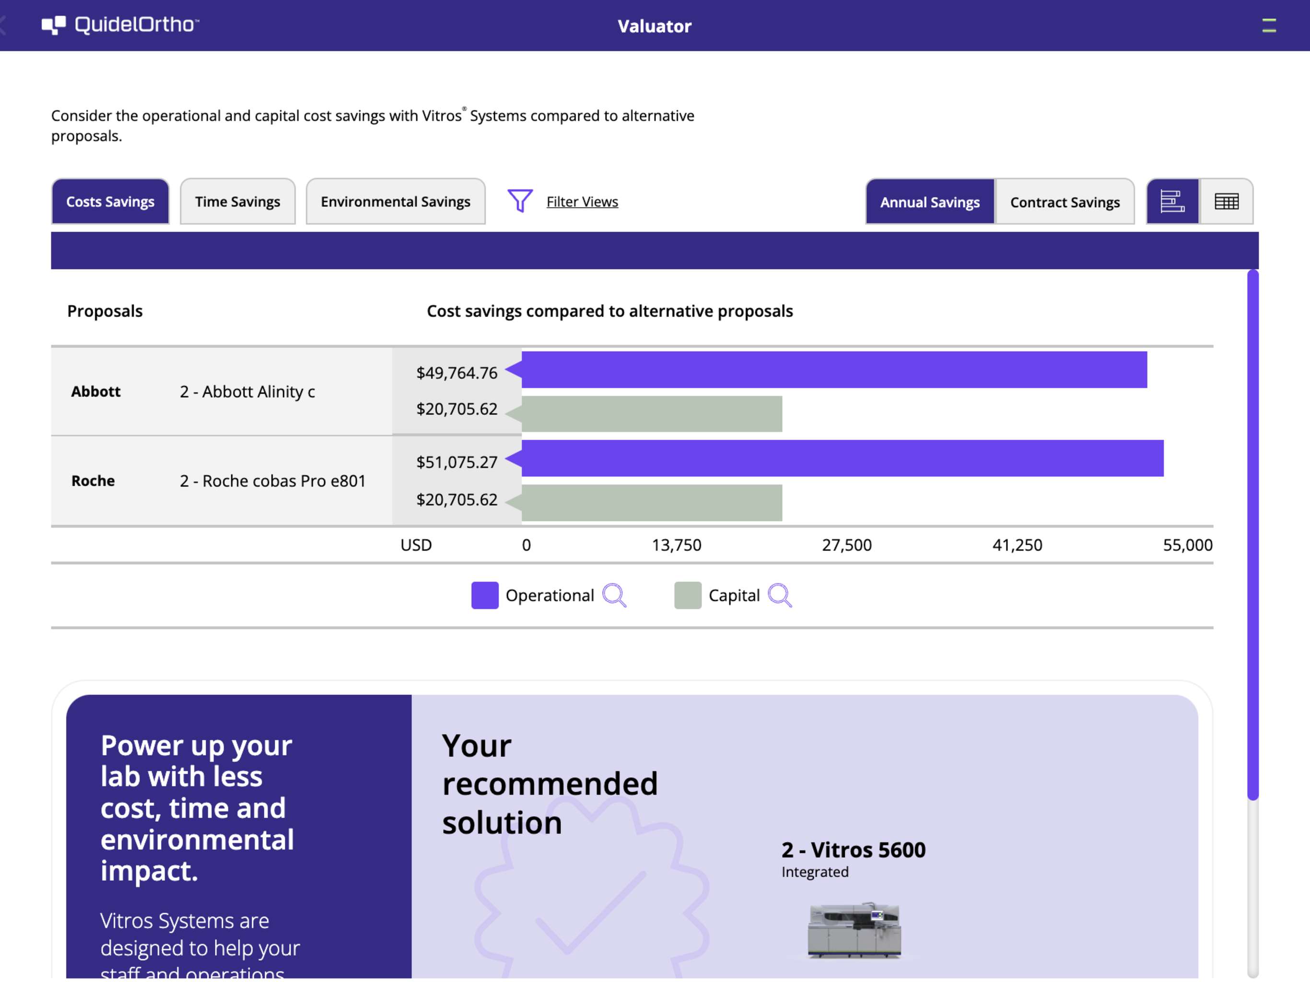Click the Operational magnifier icon
This screenshot has width=1310, height=982.
click(x=614, y=595)
